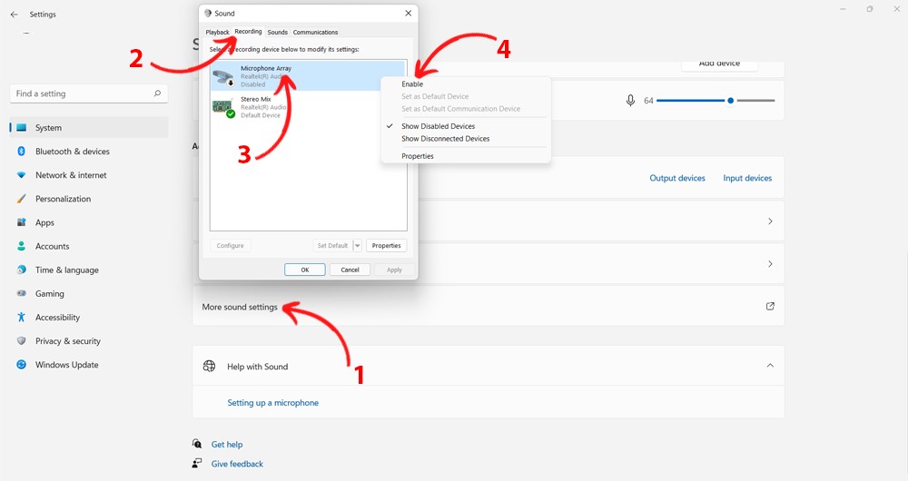Image resolution: width=908 pixels, height=481 pixels.
Task: Open the Windows Update icon
Action: tap(22, 365)
